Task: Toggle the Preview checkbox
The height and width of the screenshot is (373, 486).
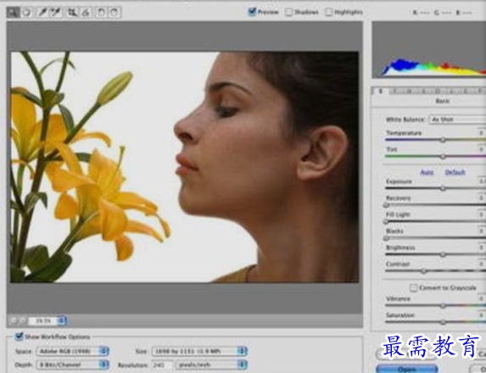Action: click(x=252, y=12)
